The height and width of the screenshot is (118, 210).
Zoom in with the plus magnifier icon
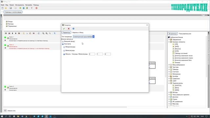47,33
